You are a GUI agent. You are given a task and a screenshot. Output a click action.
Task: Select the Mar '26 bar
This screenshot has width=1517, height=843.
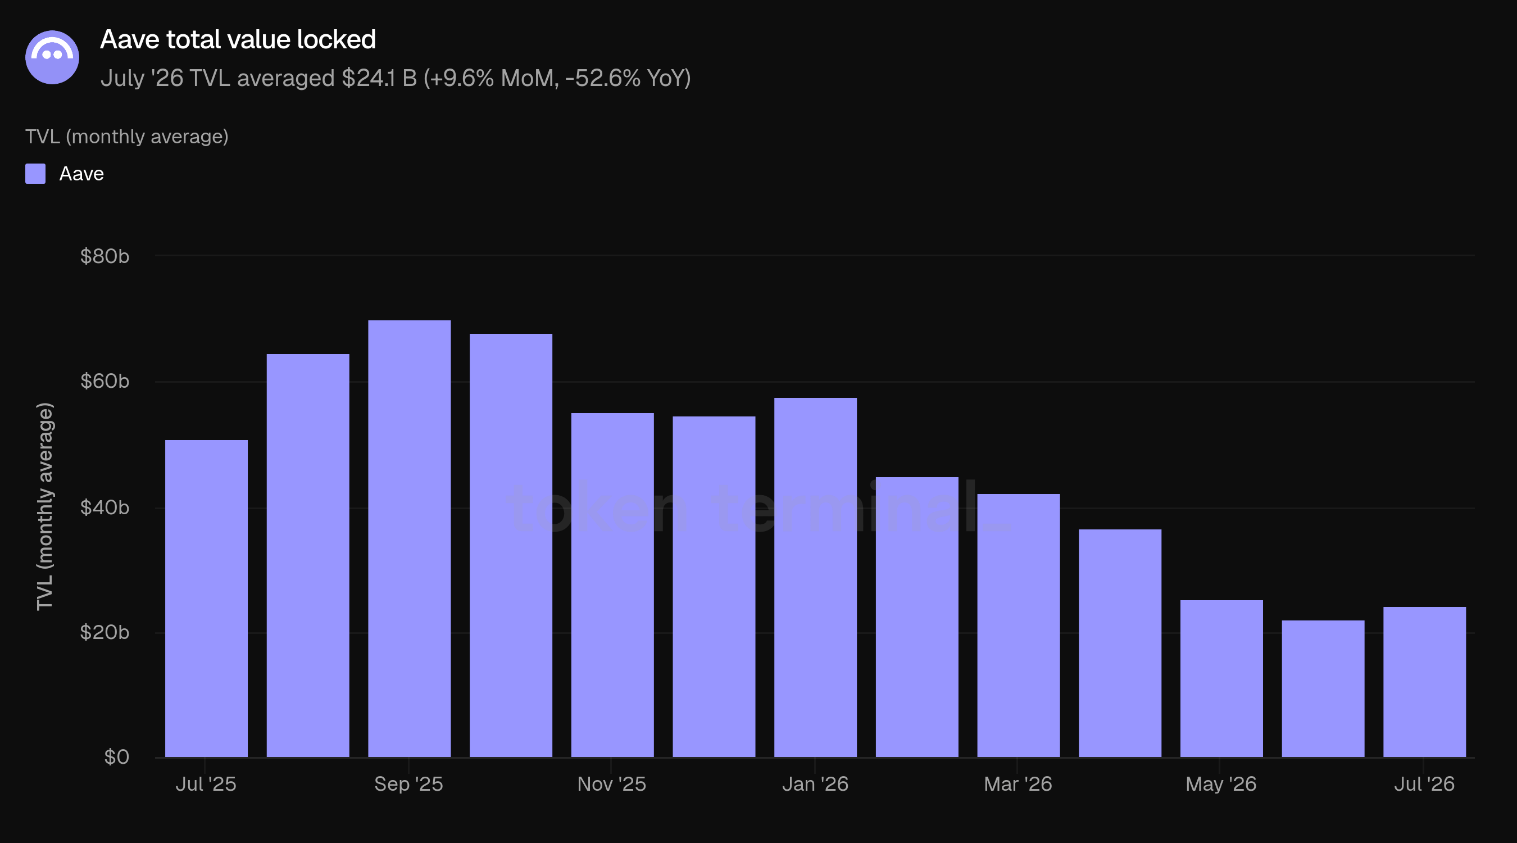pyautogui.click(x=1019, y=626)
